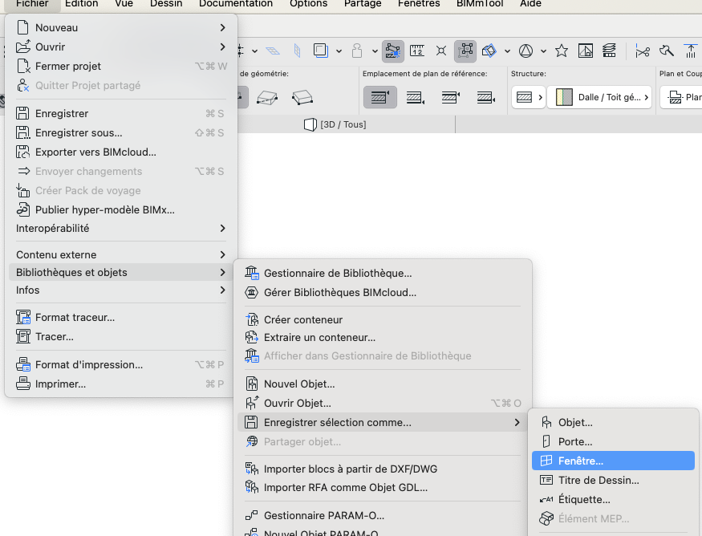Click the star favorites icon in the toolbar
This screenshot has height=536, width=702.
(x=562, y=51)
